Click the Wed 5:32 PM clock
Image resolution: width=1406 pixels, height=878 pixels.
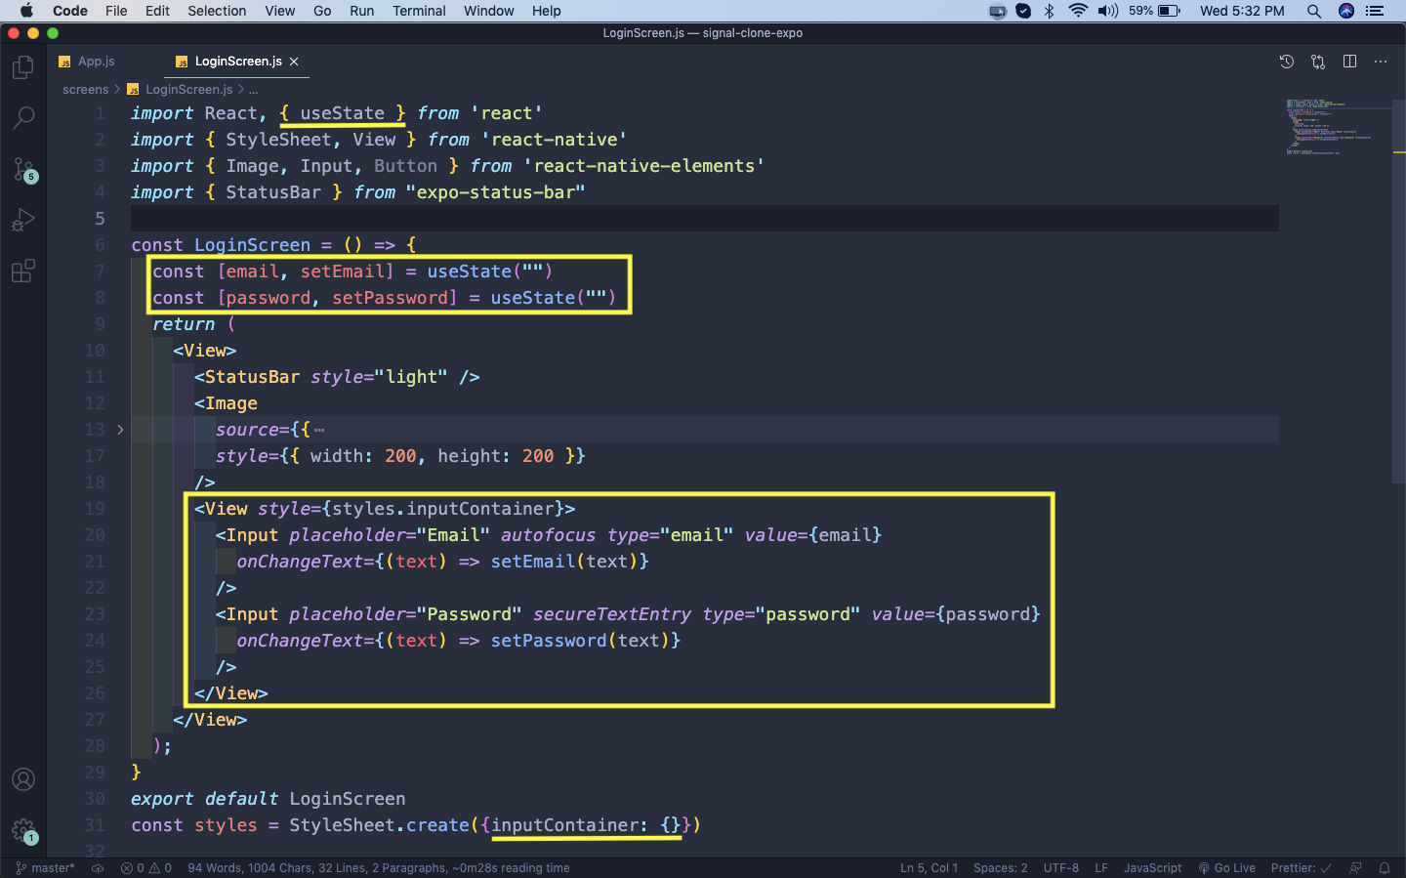pyautogui.click(x=1242, y=11)
